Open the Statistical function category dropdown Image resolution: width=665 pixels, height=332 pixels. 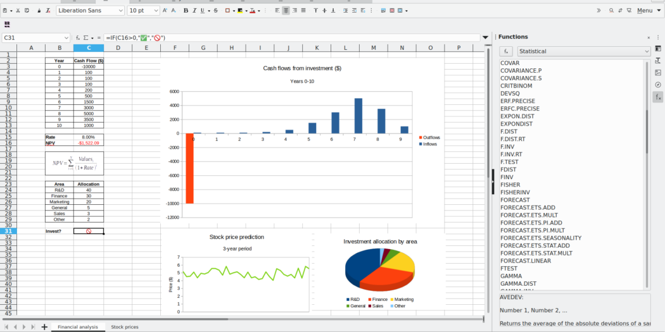(x=583, y=51)
